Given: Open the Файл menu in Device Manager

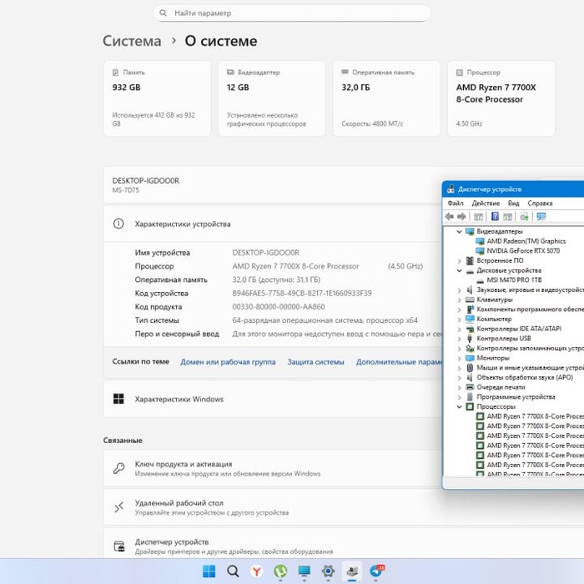Looking at the screenshot, I should [x=455, y=203].
